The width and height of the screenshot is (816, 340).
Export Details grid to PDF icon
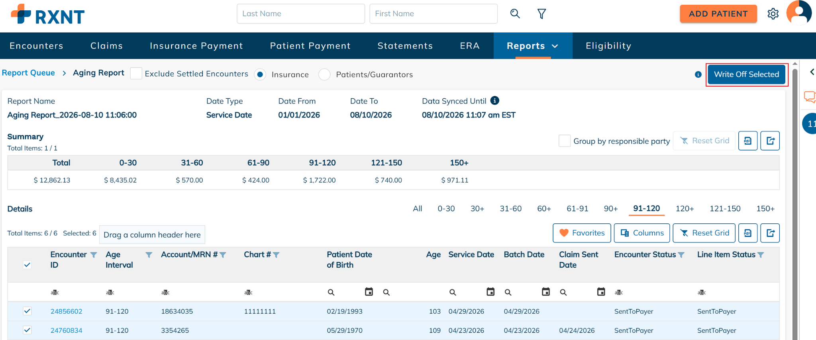pyautogui.click(x=747, y=233)
